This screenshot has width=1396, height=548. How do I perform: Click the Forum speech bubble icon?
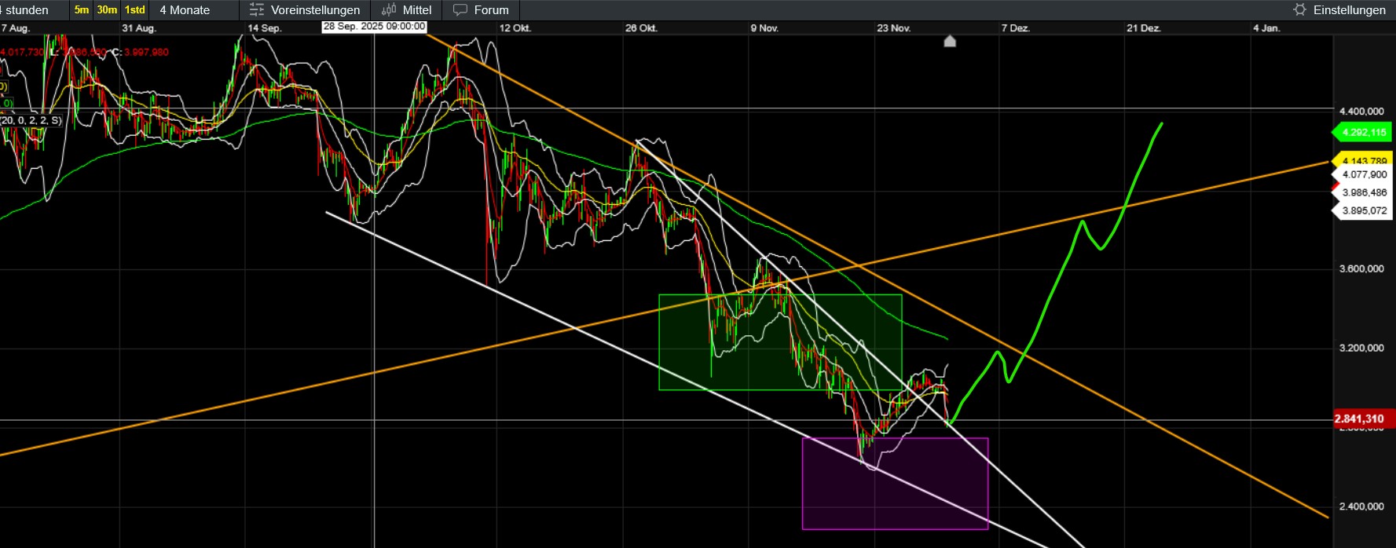(x=460, y=10)
